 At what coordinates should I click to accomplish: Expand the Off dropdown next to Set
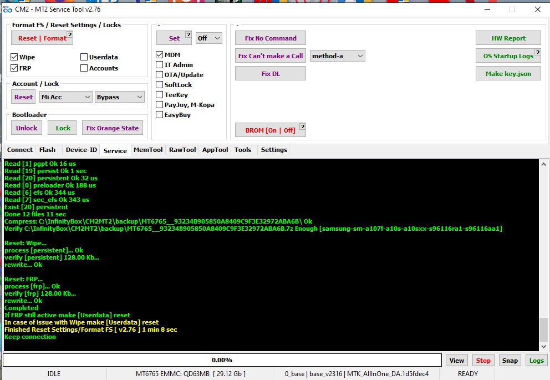tap(208, 38)
